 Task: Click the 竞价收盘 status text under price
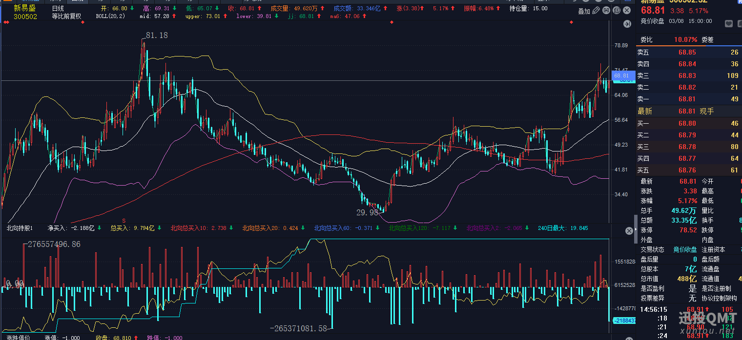tap(652, 21)
